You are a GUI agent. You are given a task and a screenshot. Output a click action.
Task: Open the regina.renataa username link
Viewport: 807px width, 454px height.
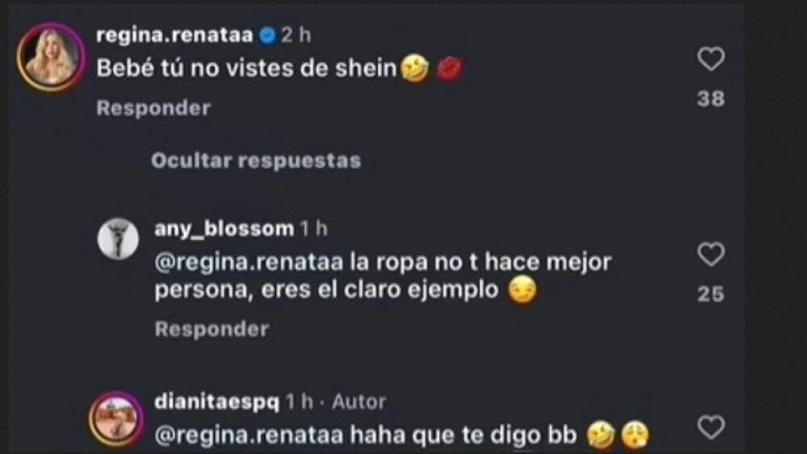click(174, 35)
